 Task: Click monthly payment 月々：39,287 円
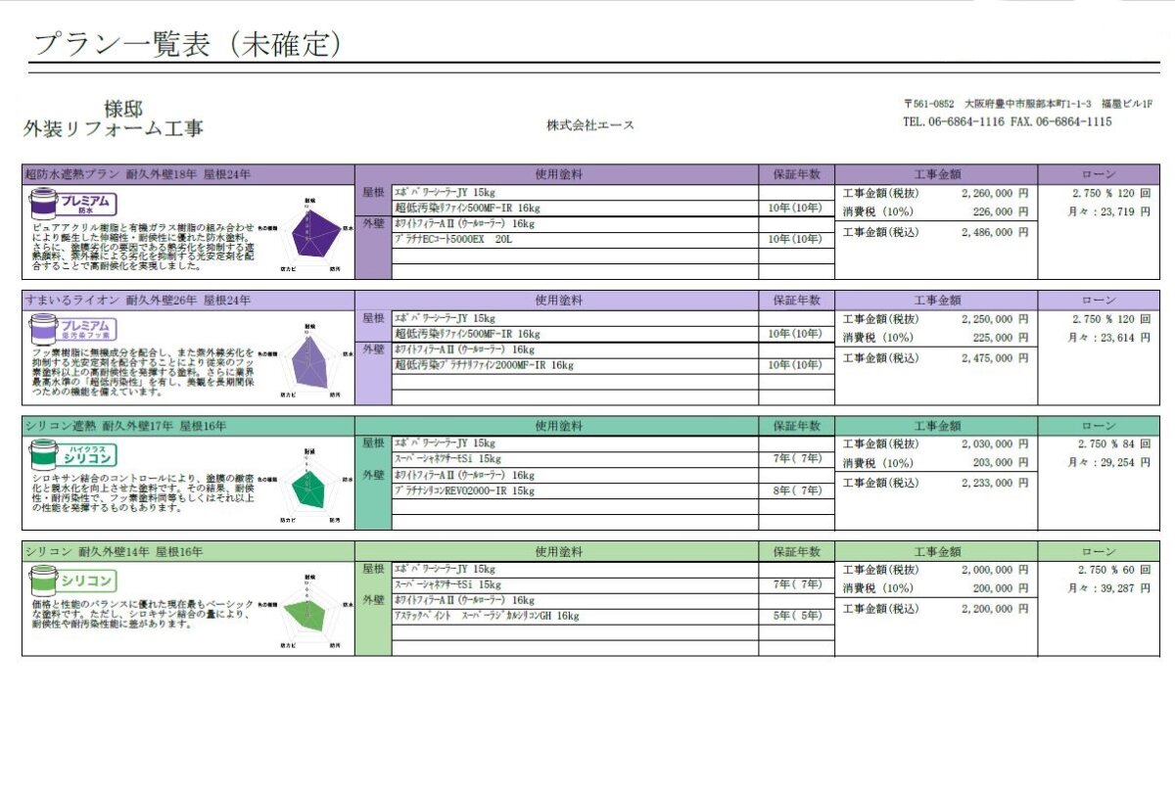pyautogui.click(x=1109, y=588)
